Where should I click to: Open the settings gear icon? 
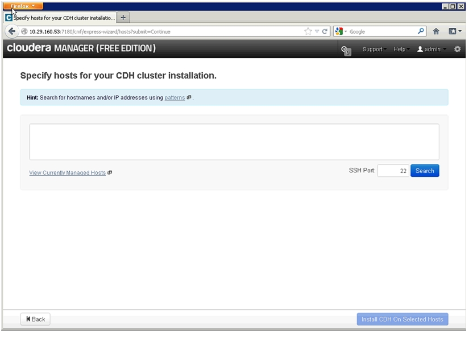pyautogui.click(x=457, y=49)
